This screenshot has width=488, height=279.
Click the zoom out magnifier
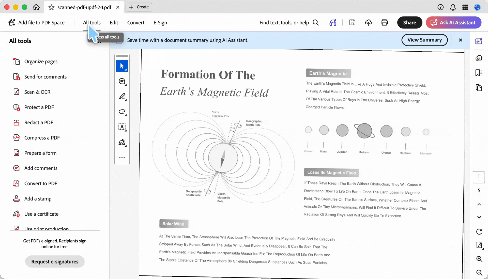(479, 273)
